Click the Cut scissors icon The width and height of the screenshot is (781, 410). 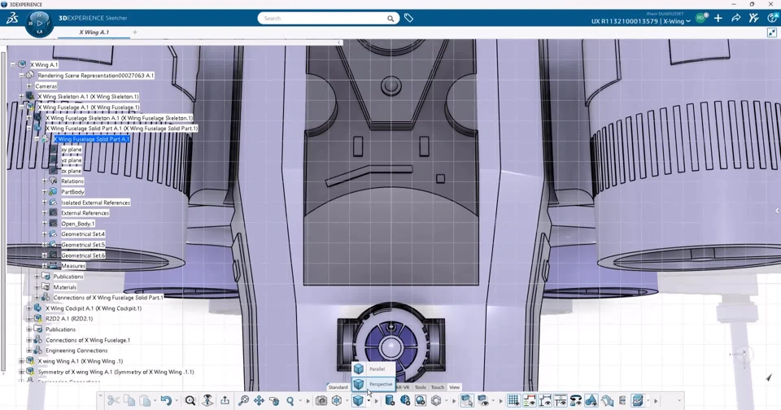coord(114,400)
